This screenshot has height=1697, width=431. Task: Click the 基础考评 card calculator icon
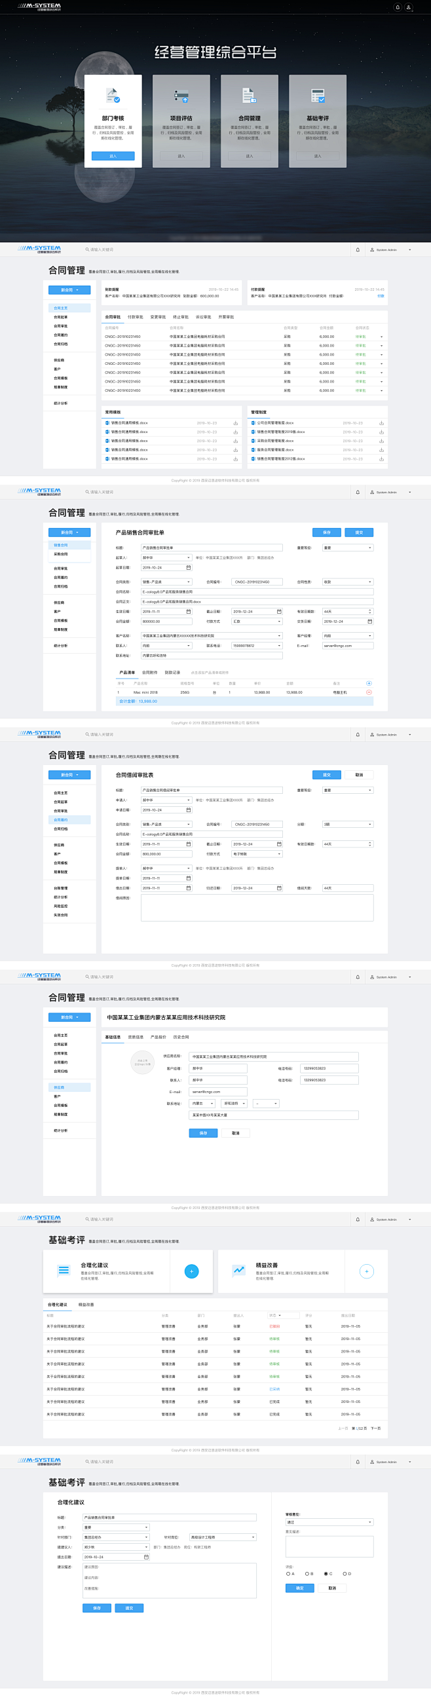coord(318,96)
